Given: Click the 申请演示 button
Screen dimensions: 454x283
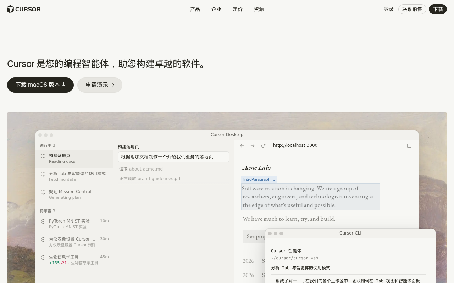Looking at the screenshot, I should click(100, 85).
